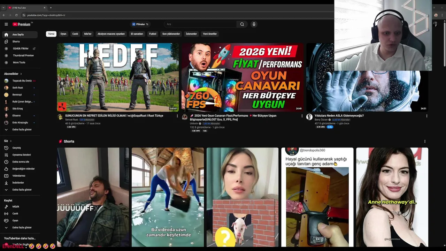
Task: Open Daha sonra izle list
Action: point(20,162)
